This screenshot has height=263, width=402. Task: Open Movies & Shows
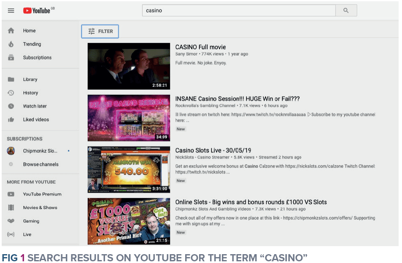(40, 207)
